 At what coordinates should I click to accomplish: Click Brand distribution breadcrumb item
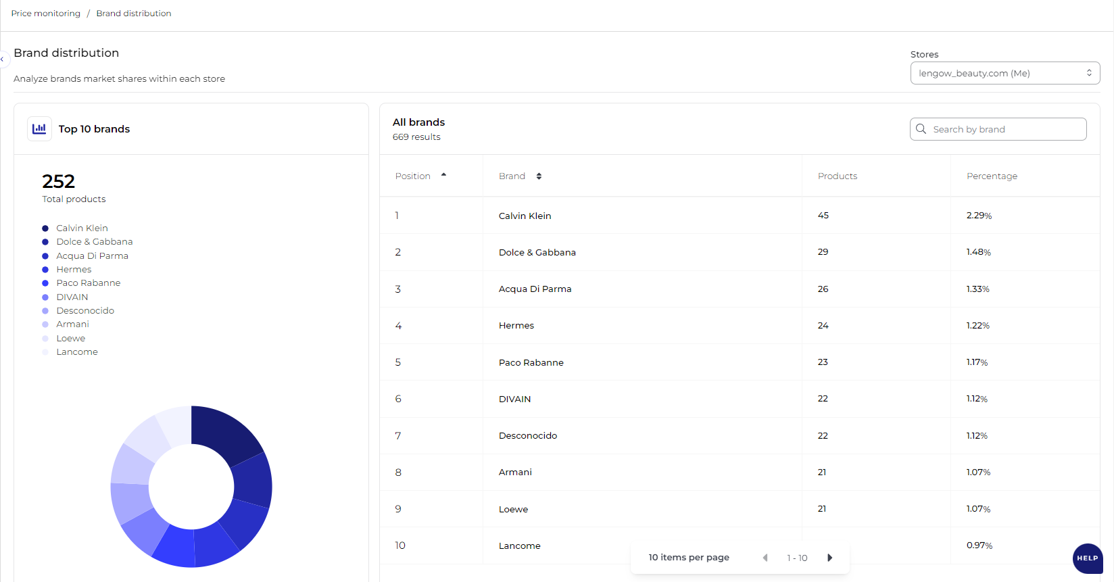[133, 14]
